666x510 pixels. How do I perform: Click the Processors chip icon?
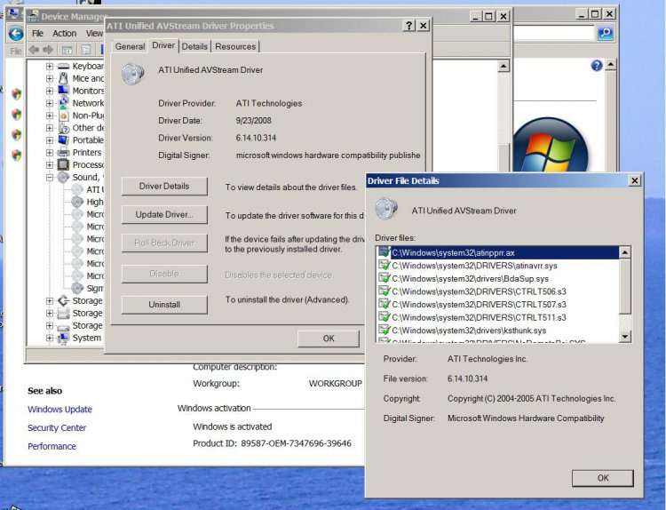coord(63,164)
